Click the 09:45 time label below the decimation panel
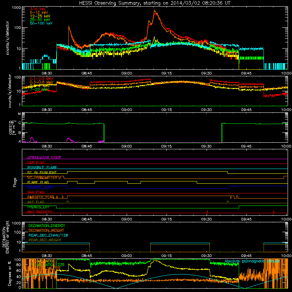 click(246, 256)
